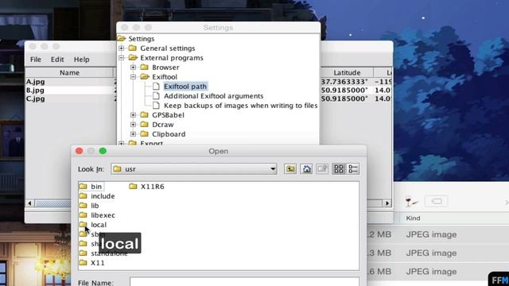
Task: Open the Edit menu in main window
Action: pyautogui.click(x=57, y=60)
